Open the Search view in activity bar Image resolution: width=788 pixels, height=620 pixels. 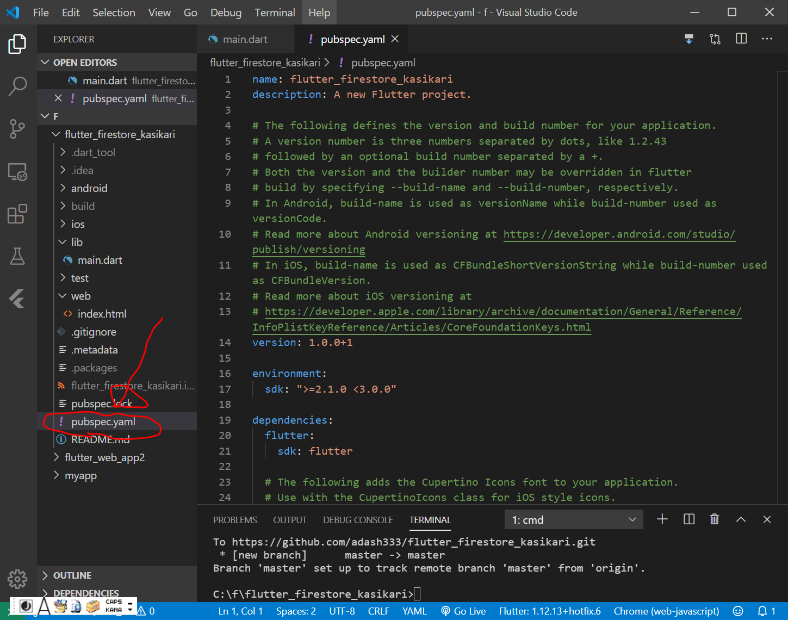pyautogui.click(x=17, y=86)
